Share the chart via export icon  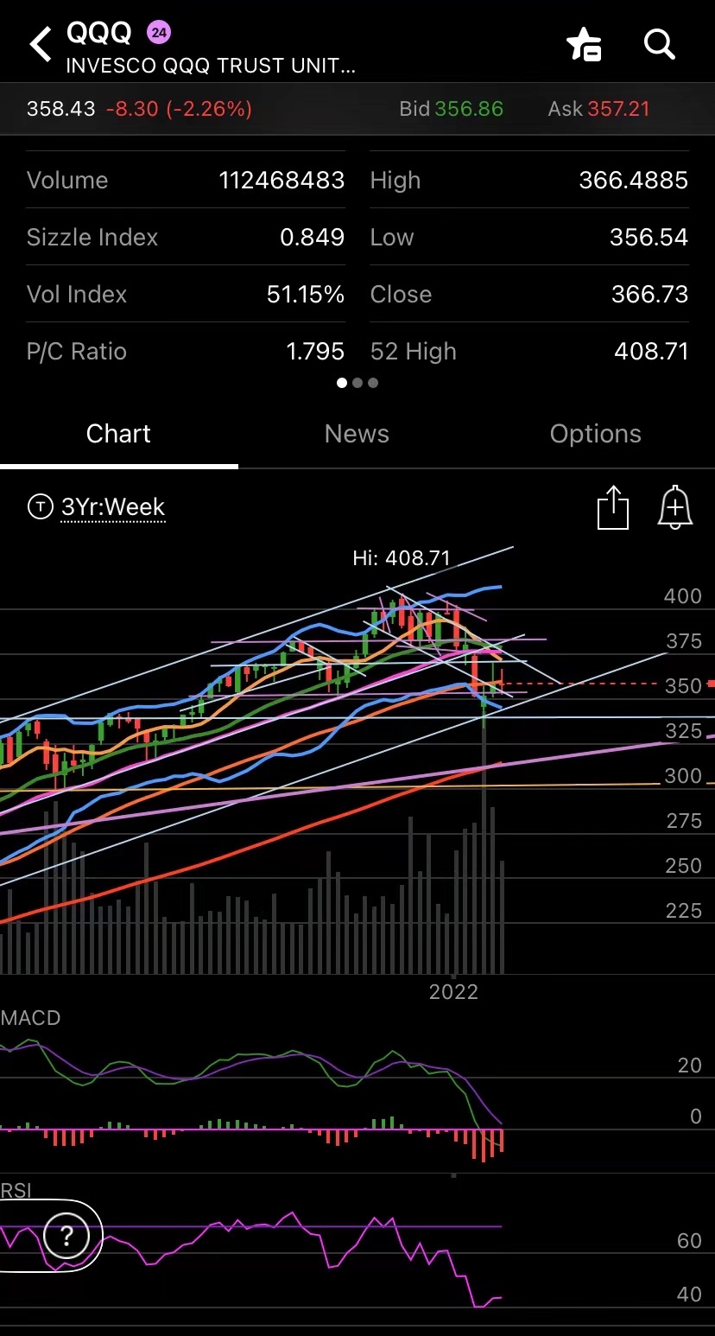pos(613,507)
